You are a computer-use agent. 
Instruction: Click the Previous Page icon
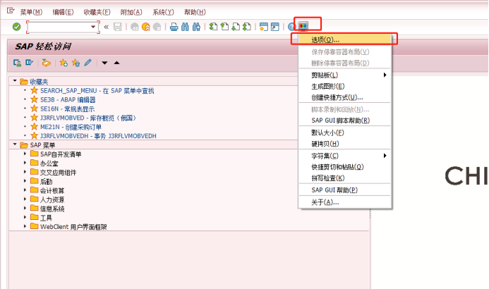[224, 27]
